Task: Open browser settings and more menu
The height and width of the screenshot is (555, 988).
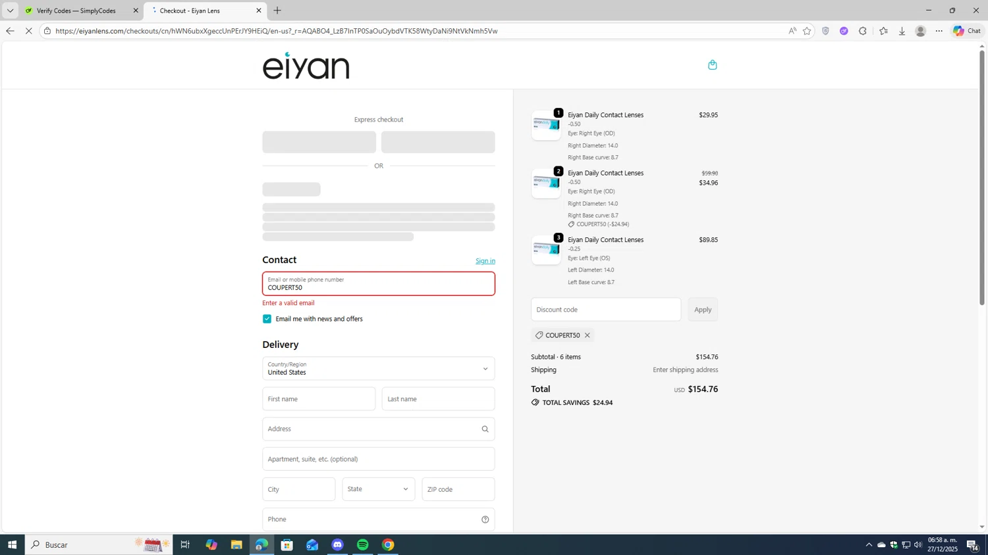Action: (x=939, y=31)
